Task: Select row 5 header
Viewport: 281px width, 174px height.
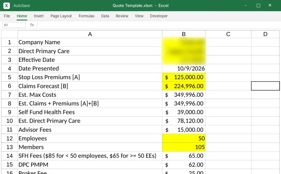Action: pos(9,77)
